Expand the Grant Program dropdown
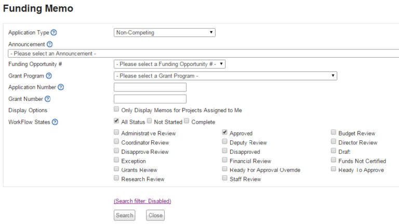The height and width of the screenshot is (224, 399). point(225,76)
